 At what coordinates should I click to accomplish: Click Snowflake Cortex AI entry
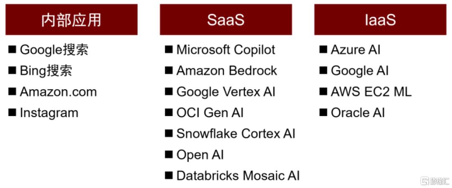pos(236,134)
